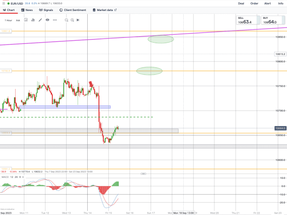Switch to the Chart tab
The image size is (287, 215).
[9, 10]
